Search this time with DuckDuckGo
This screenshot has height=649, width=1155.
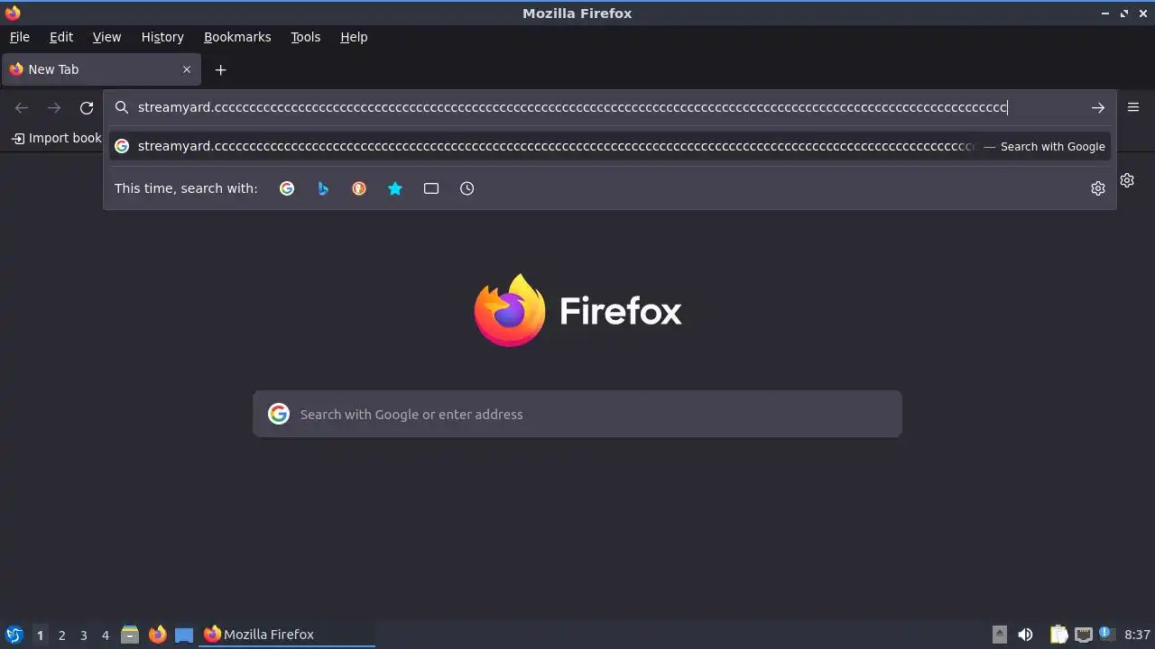tap(359, 188)
